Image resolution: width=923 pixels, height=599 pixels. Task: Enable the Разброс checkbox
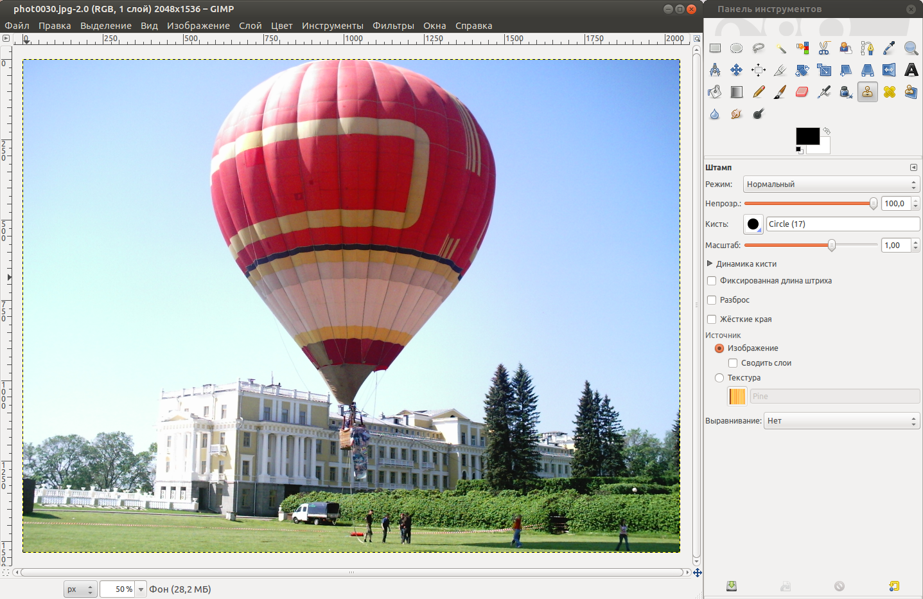click(712, 300)
